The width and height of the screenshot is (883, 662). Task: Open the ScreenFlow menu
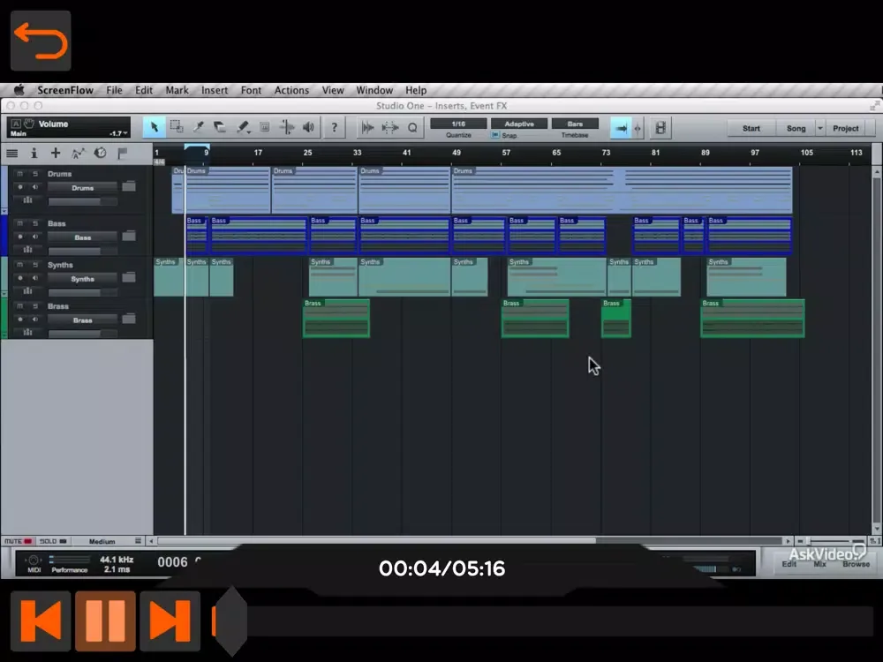point(65,90)
